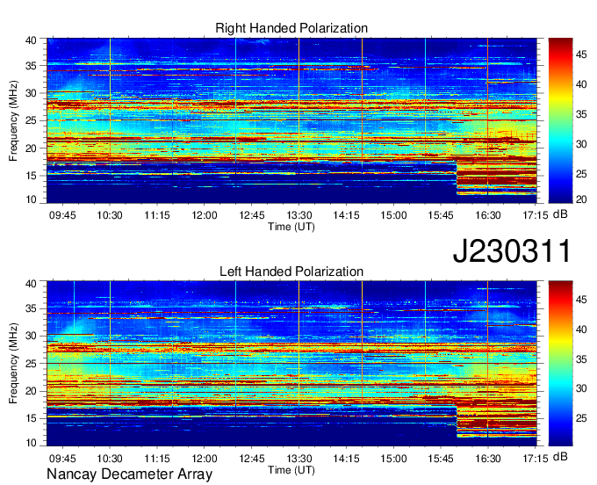This screenshot has width=597, height=485.
Task: Click 13:30 time tick of Left Handed plot
Action: coord(298,458)
